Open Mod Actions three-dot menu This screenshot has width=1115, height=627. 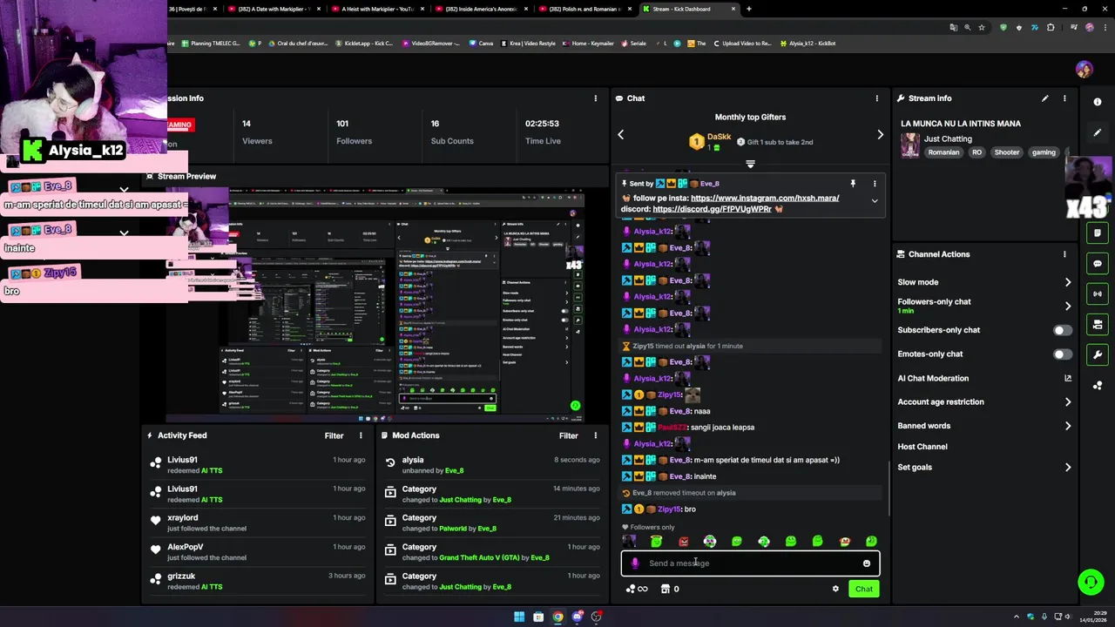click(x=596, y=435)
